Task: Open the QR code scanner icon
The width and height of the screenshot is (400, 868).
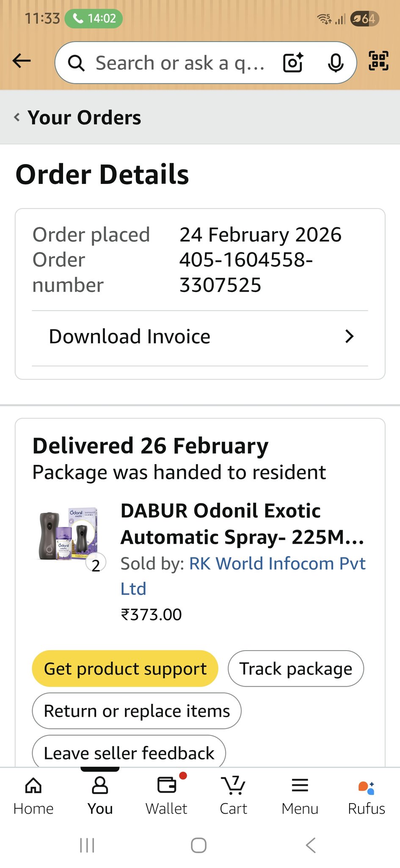Action: (x=378, y=61)
